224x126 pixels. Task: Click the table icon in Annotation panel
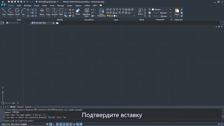pyautogui.click(x=92, y=16)
